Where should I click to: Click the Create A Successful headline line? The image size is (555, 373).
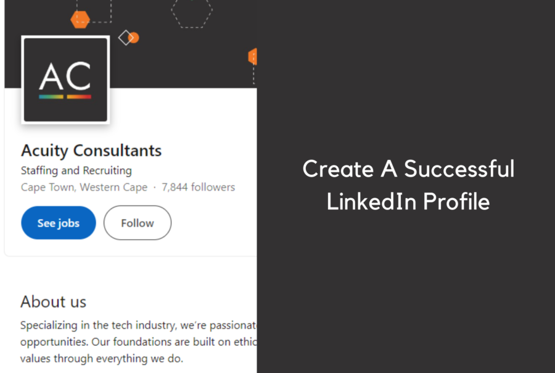coord(408,169)
